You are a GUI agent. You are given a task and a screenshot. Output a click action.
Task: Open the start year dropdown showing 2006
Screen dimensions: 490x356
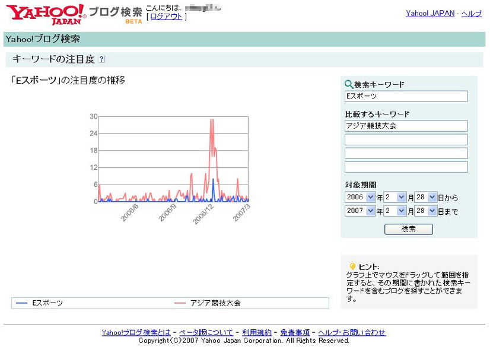pyautogui.click(x=360, y=197)
